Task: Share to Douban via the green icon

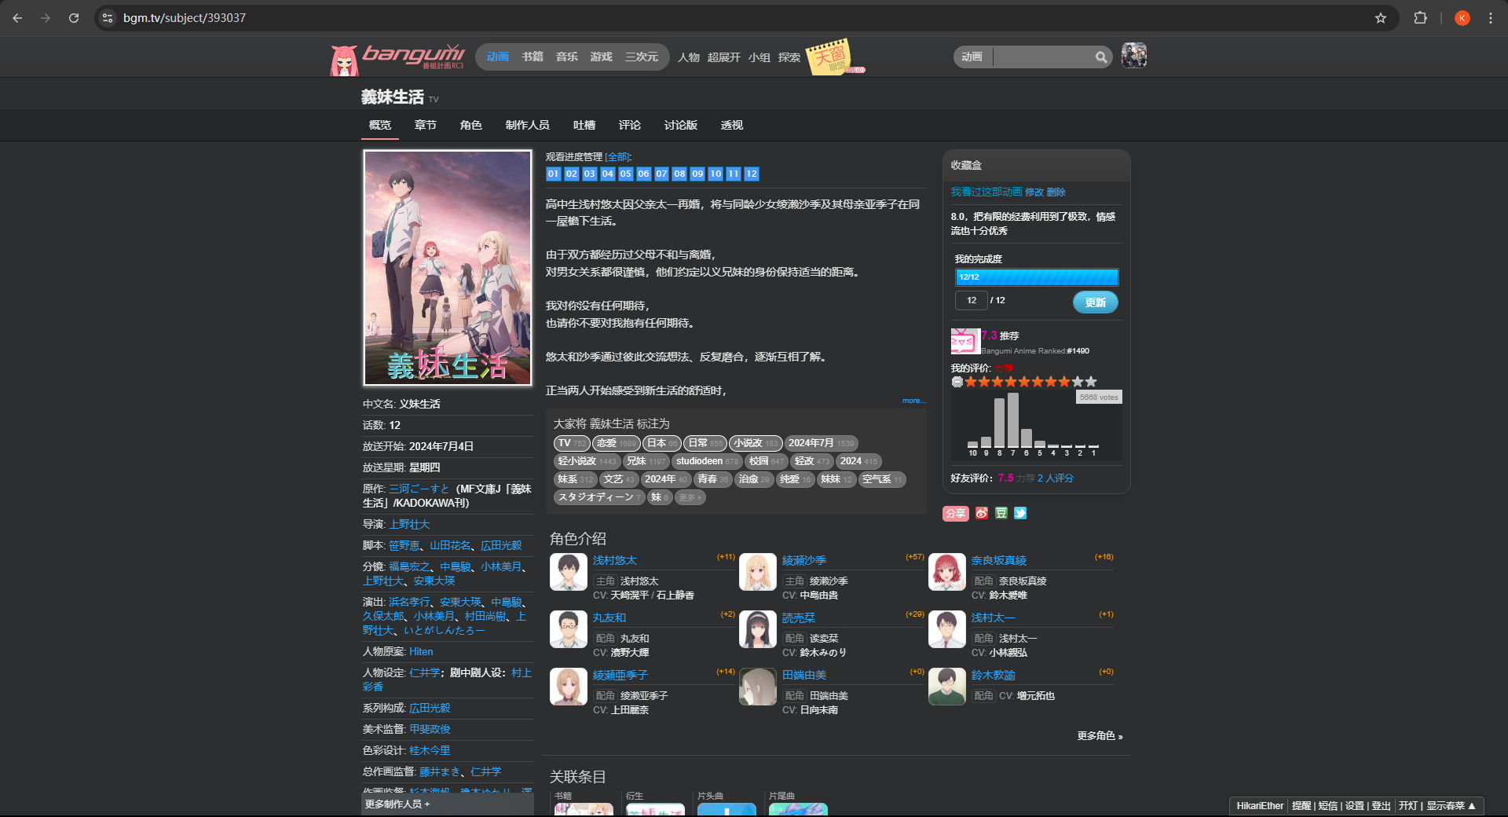Action: coord(1001,513)
